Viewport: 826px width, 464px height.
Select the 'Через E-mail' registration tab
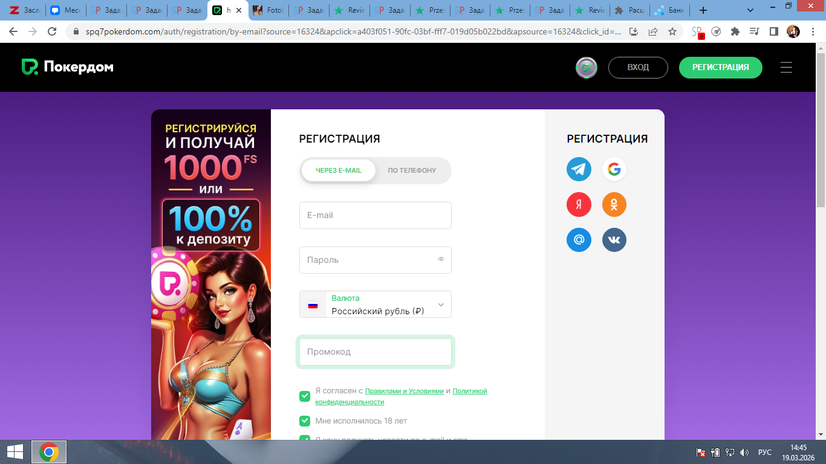click(x=339, y=170)
